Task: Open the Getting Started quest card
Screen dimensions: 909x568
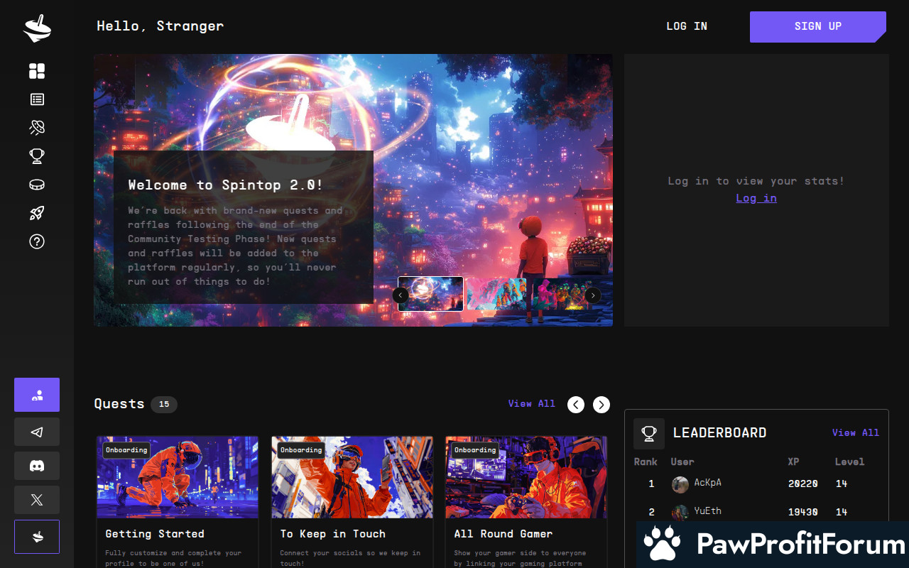Action: tap(178, 501)
